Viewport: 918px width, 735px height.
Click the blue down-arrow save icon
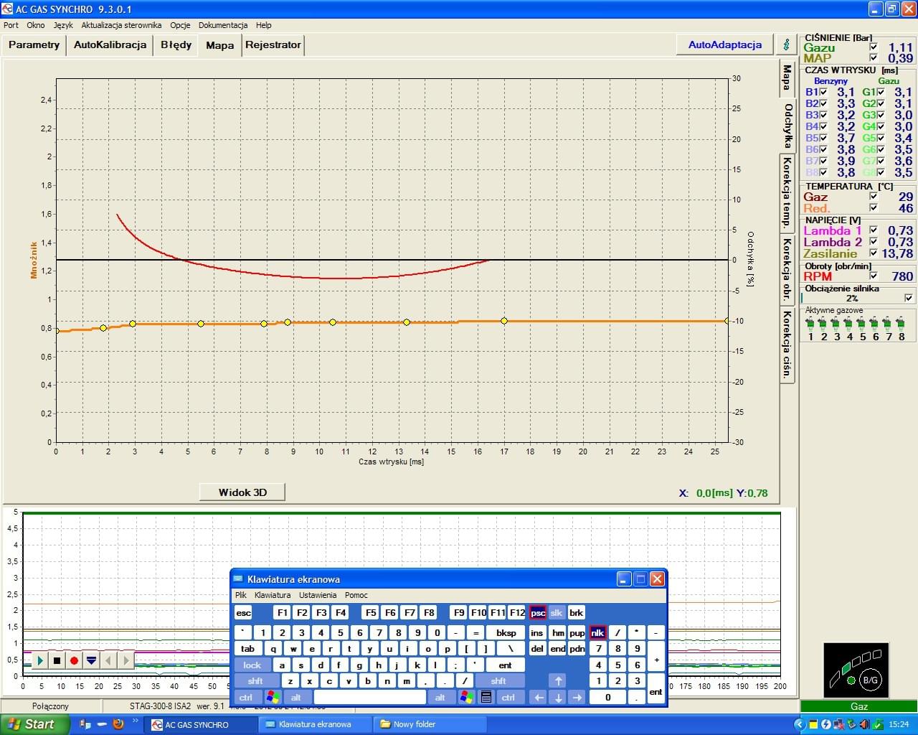pyautogui.click(x=91, y=660)
